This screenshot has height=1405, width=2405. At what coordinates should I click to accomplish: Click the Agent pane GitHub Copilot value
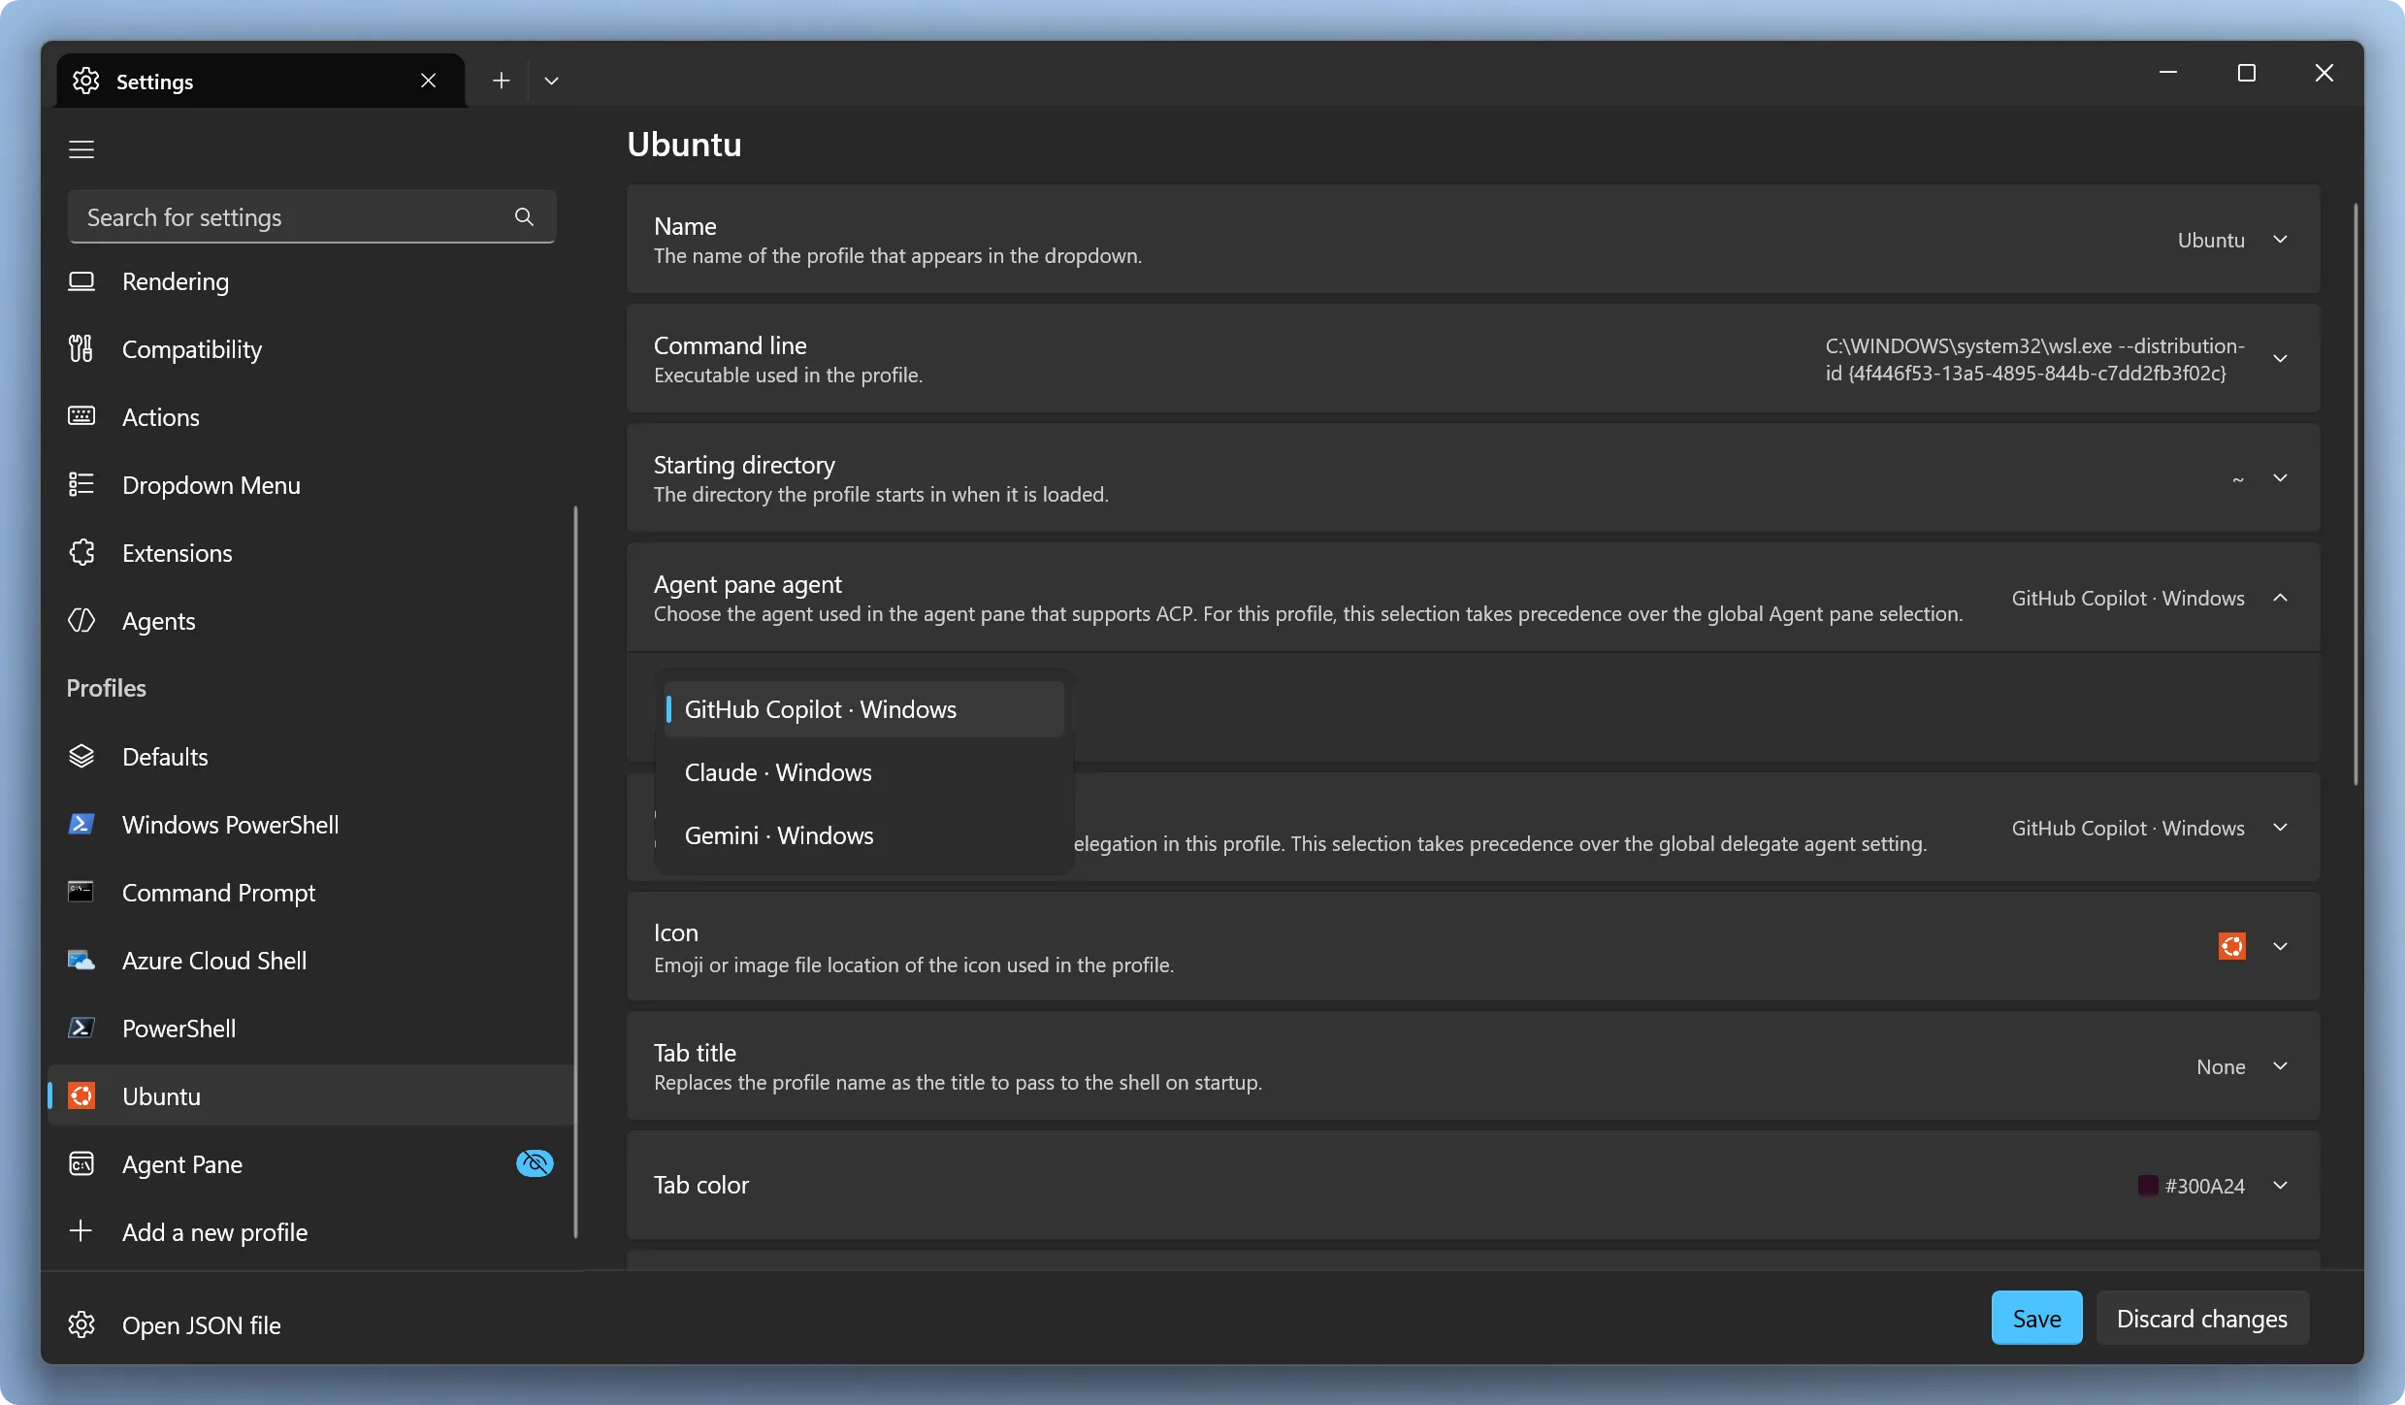(x=2128, y=598)
